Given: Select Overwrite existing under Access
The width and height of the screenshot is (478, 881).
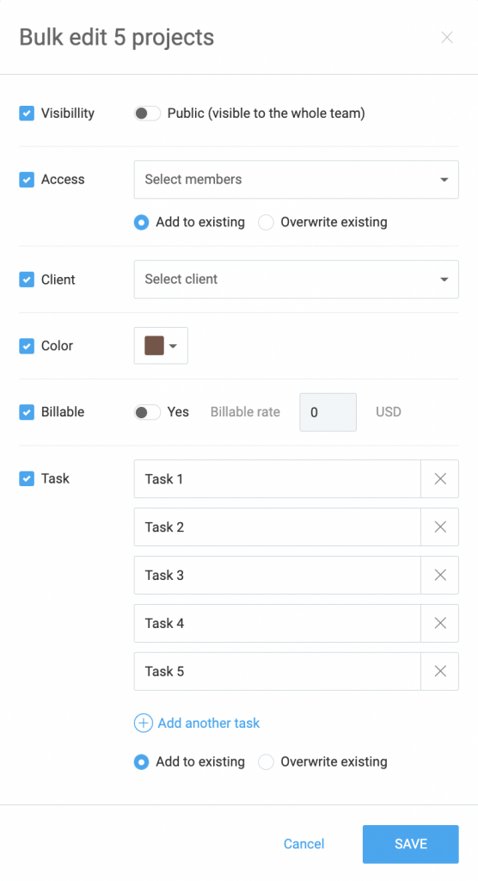Looking at the screenshot, I should (x=266, y=223).
